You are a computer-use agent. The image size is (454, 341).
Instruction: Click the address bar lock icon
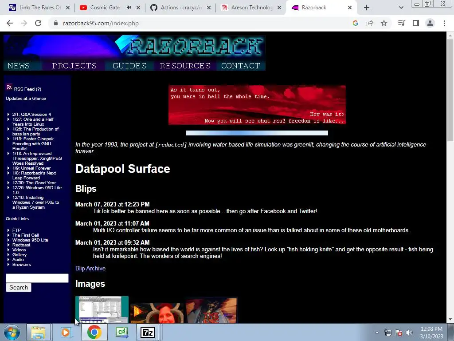[x=56, y=23]
